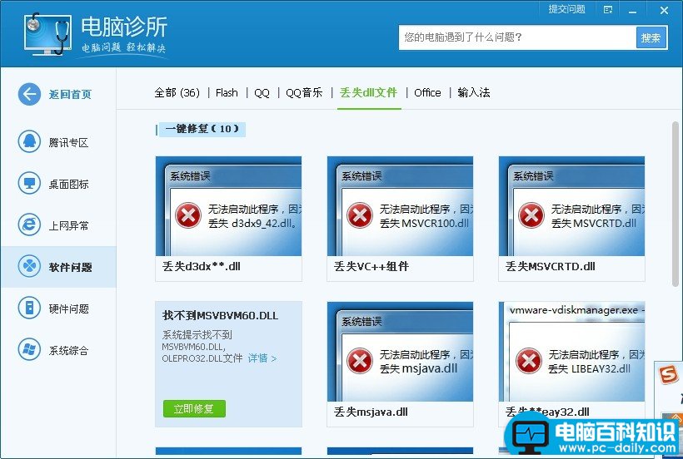Screen dimensions: 683x459
Task: Click the 丢失msjava.dll caption text
Action: tap(371, 412)
